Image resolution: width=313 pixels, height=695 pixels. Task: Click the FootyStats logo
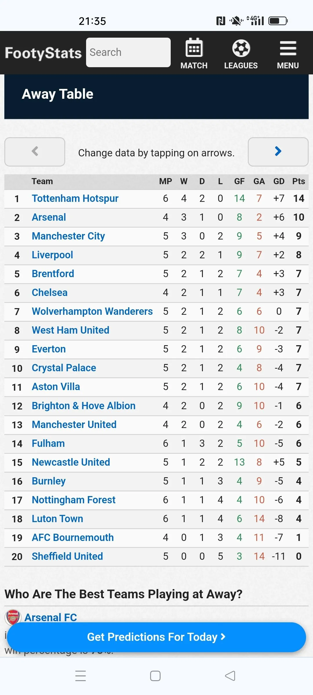(x=43, y=53)
